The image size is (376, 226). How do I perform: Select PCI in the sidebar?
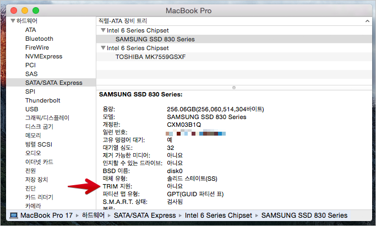tap(30, 65)
